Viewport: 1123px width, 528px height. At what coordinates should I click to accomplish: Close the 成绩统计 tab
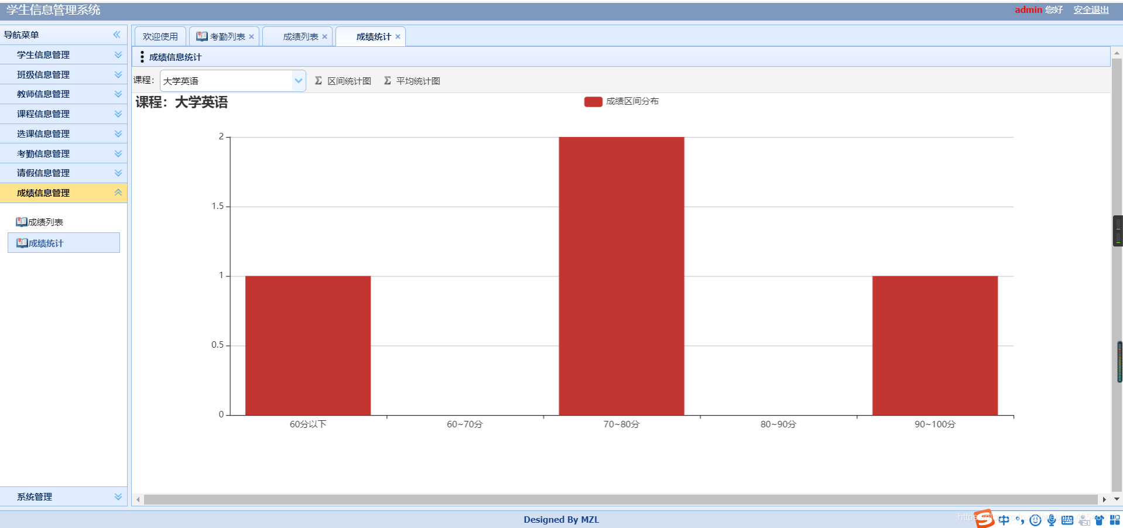point(398,36)
